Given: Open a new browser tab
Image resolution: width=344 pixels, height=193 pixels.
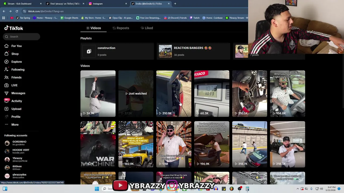Looking at the screenshot, I should (175, 4).
